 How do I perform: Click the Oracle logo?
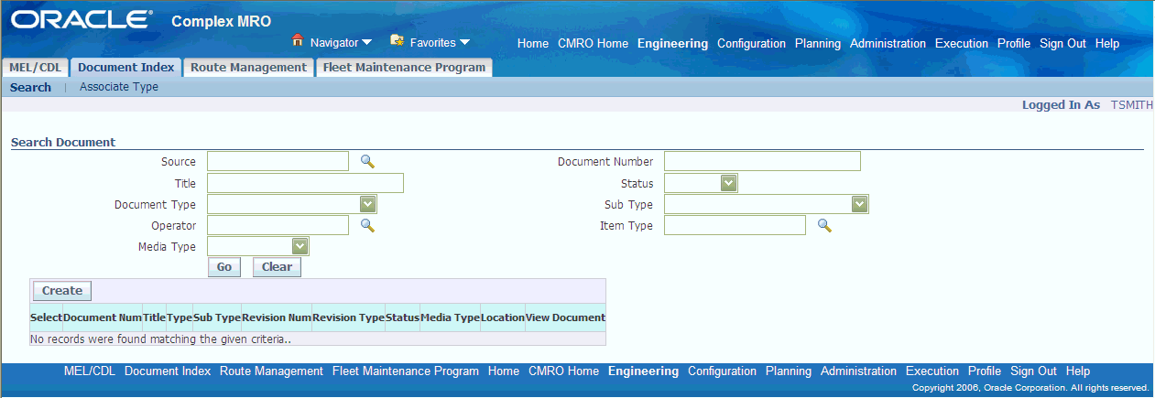click(x=81, y=19)
